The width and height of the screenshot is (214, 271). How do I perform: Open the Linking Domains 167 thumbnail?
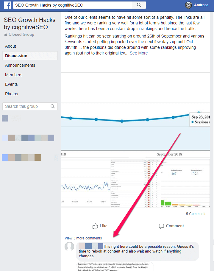coord(185,183)
